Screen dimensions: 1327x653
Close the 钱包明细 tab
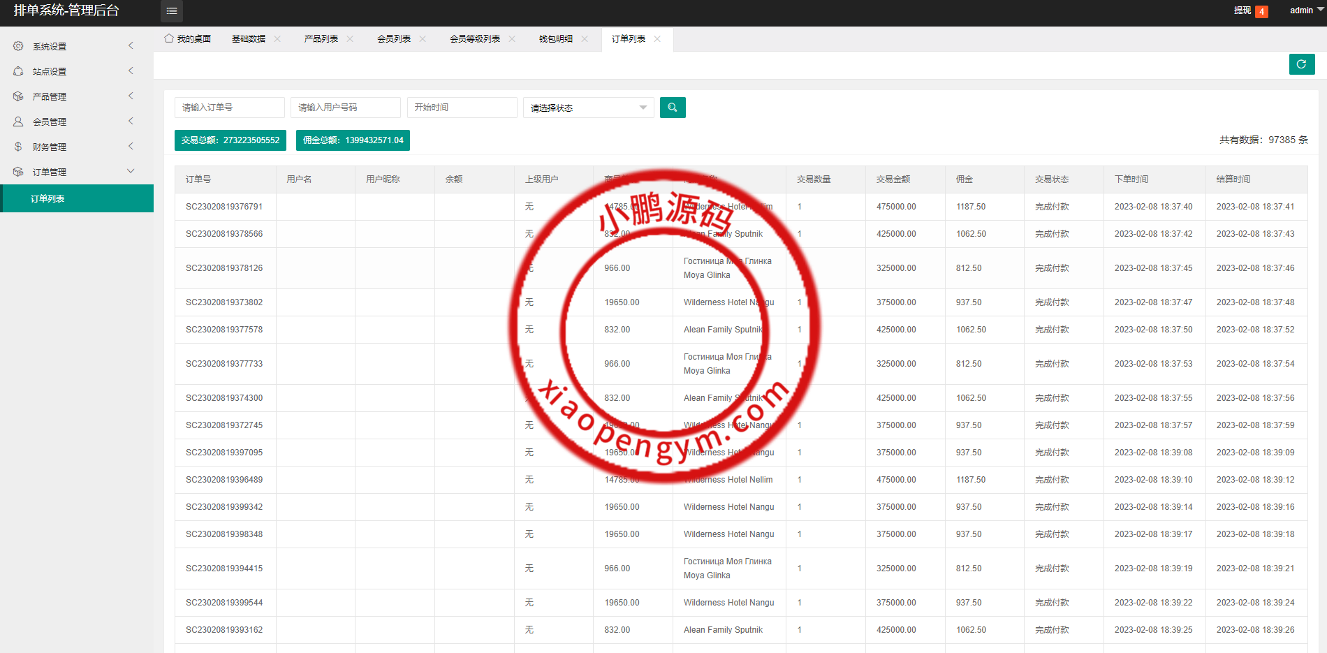(x=585, y=39)
